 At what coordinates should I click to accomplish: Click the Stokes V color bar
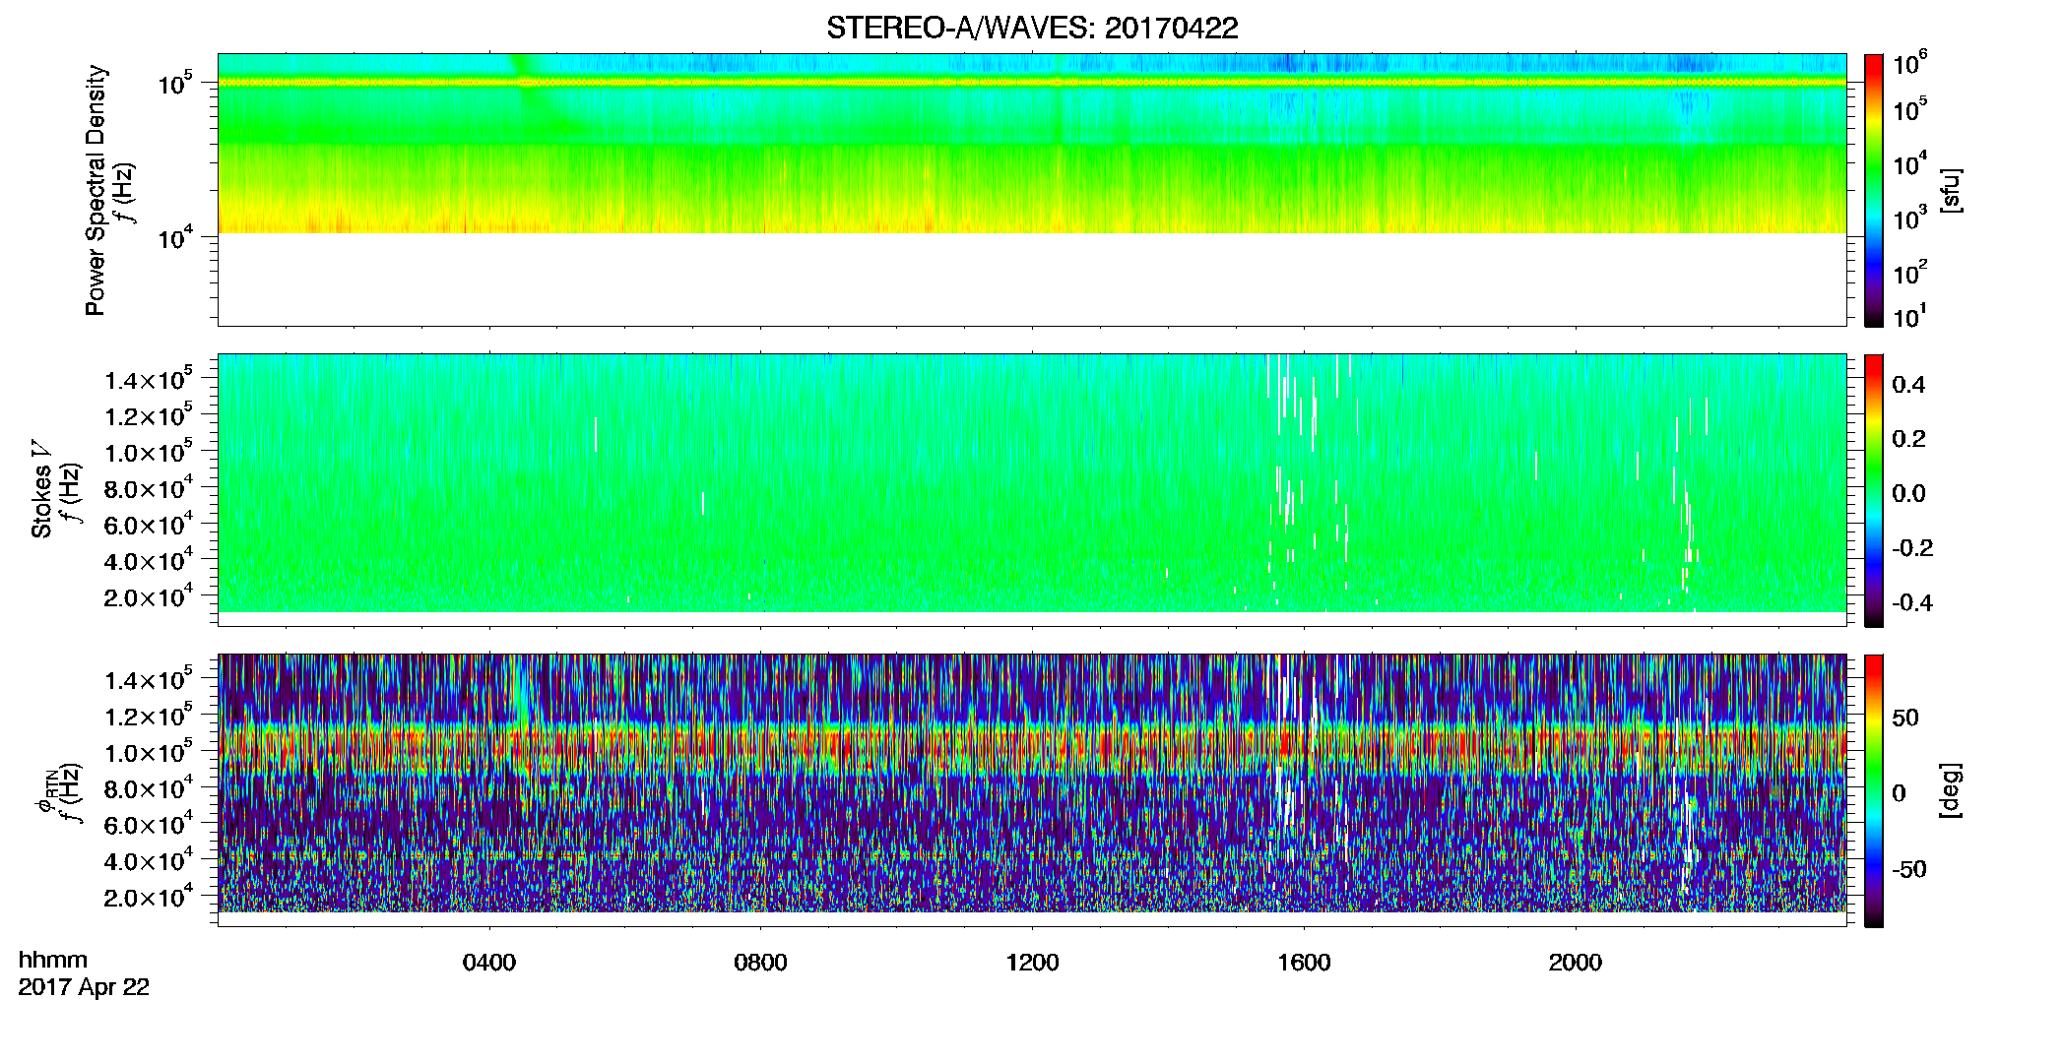[1874, 490]
